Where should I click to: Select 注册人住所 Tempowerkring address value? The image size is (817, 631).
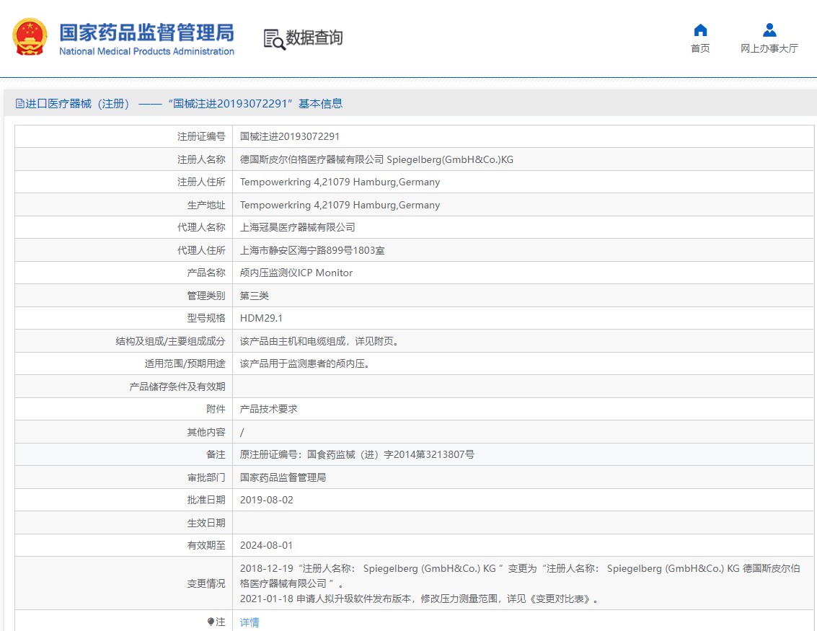[x=340, y=182]
